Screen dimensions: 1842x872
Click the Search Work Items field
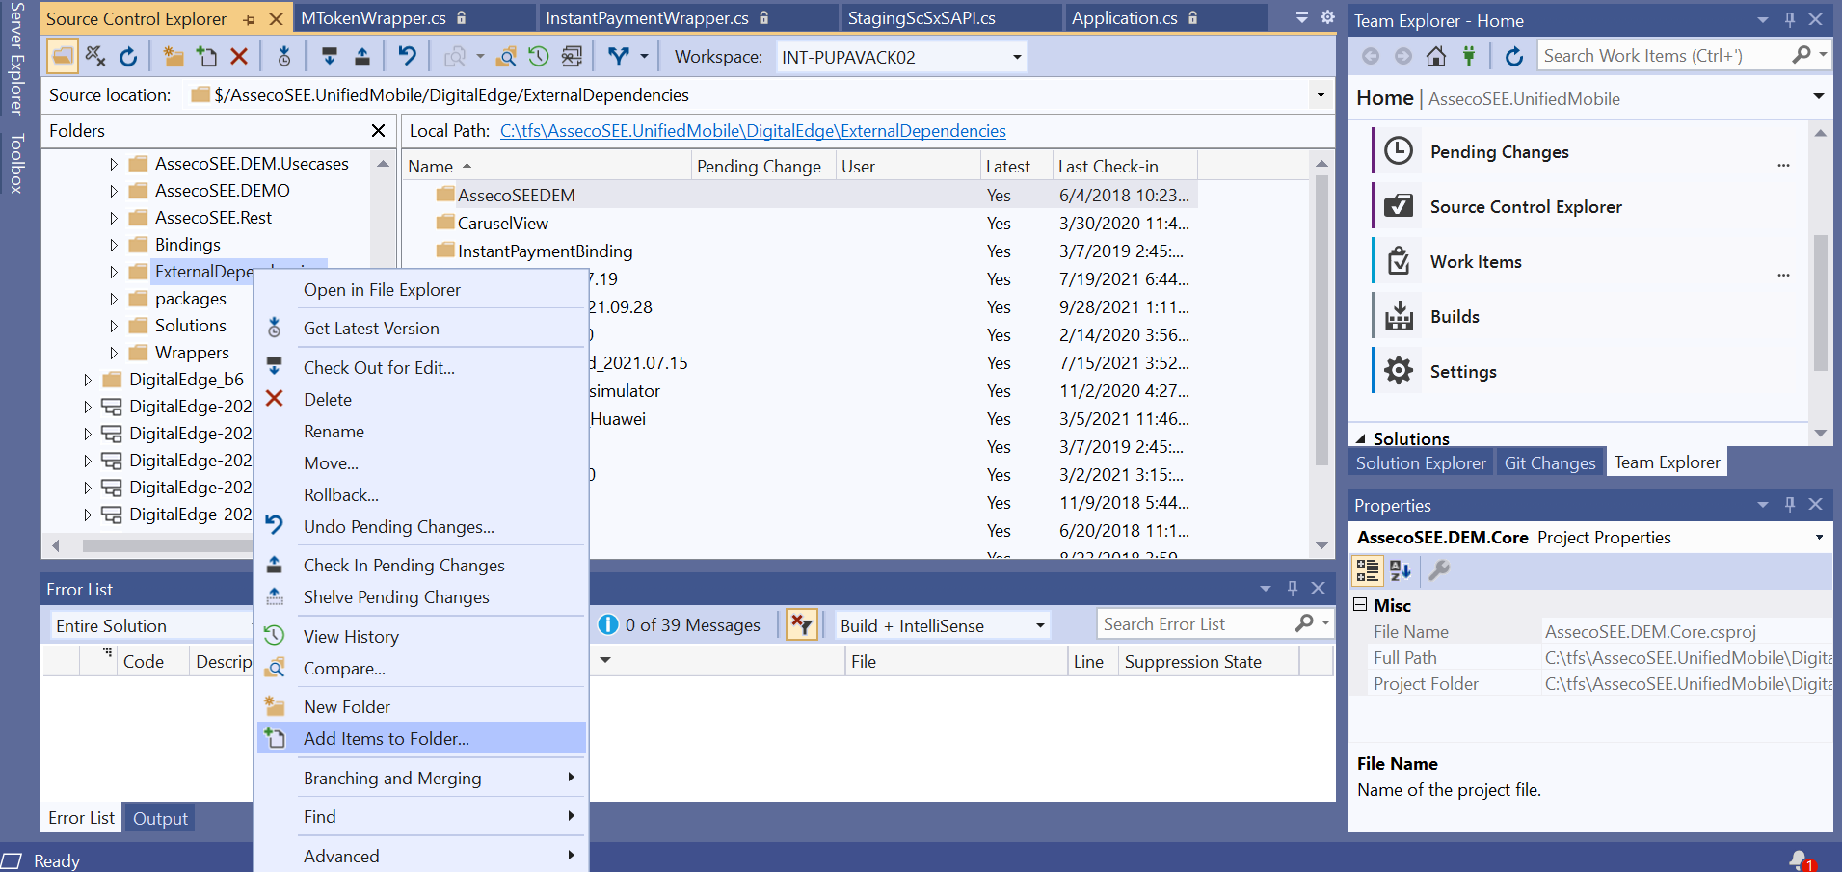click(1663, 56)
